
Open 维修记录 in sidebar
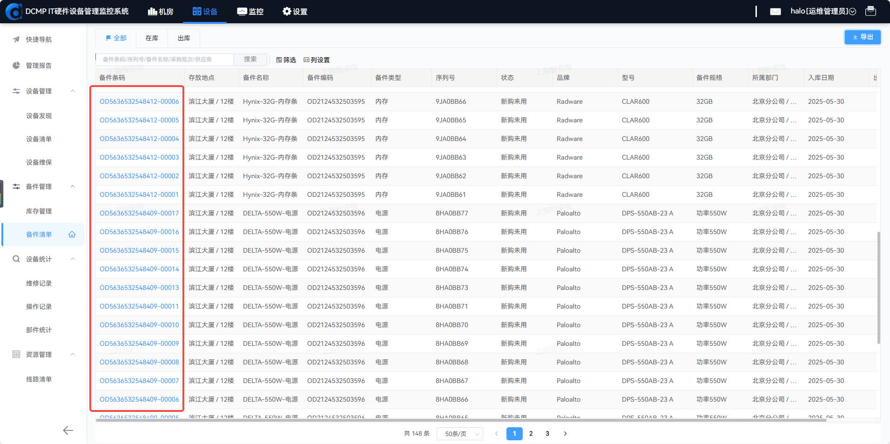point(39,283)
